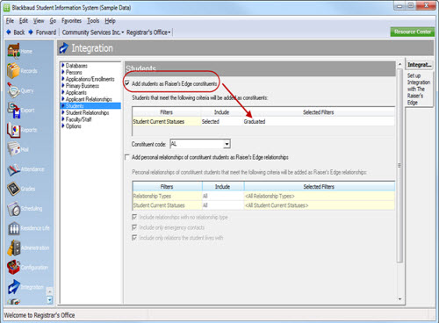Image resolution: width=439 pixels, height=323 pixels.
Task: Click the Filters column header in students table
Action: (x=167, y=112)
